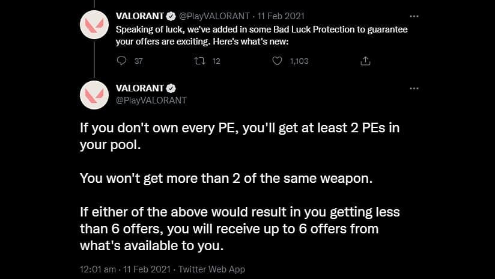Viewport: 495px width, 279px height.
Task: Open the @PlayVALORANT handle under the main tweet name
Action: pos(151,100)
